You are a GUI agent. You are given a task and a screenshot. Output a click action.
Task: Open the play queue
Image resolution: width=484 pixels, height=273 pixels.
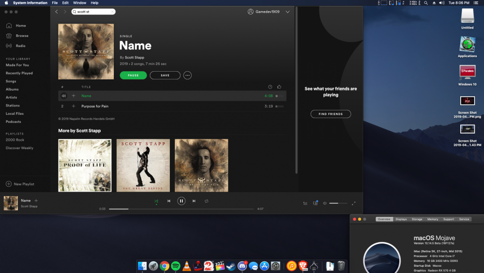pos(305,203)
